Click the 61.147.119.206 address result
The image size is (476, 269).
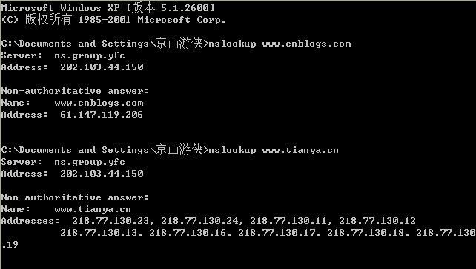pyautogui.click(x=102, y=115)
